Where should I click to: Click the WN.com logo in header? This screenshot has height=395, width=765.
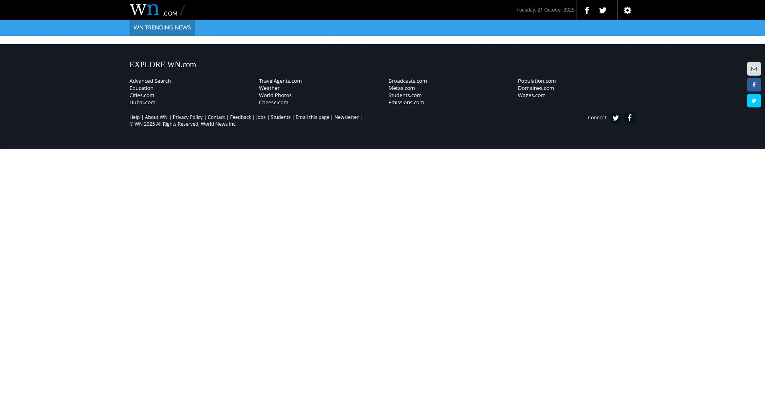[x=153, y=10]
